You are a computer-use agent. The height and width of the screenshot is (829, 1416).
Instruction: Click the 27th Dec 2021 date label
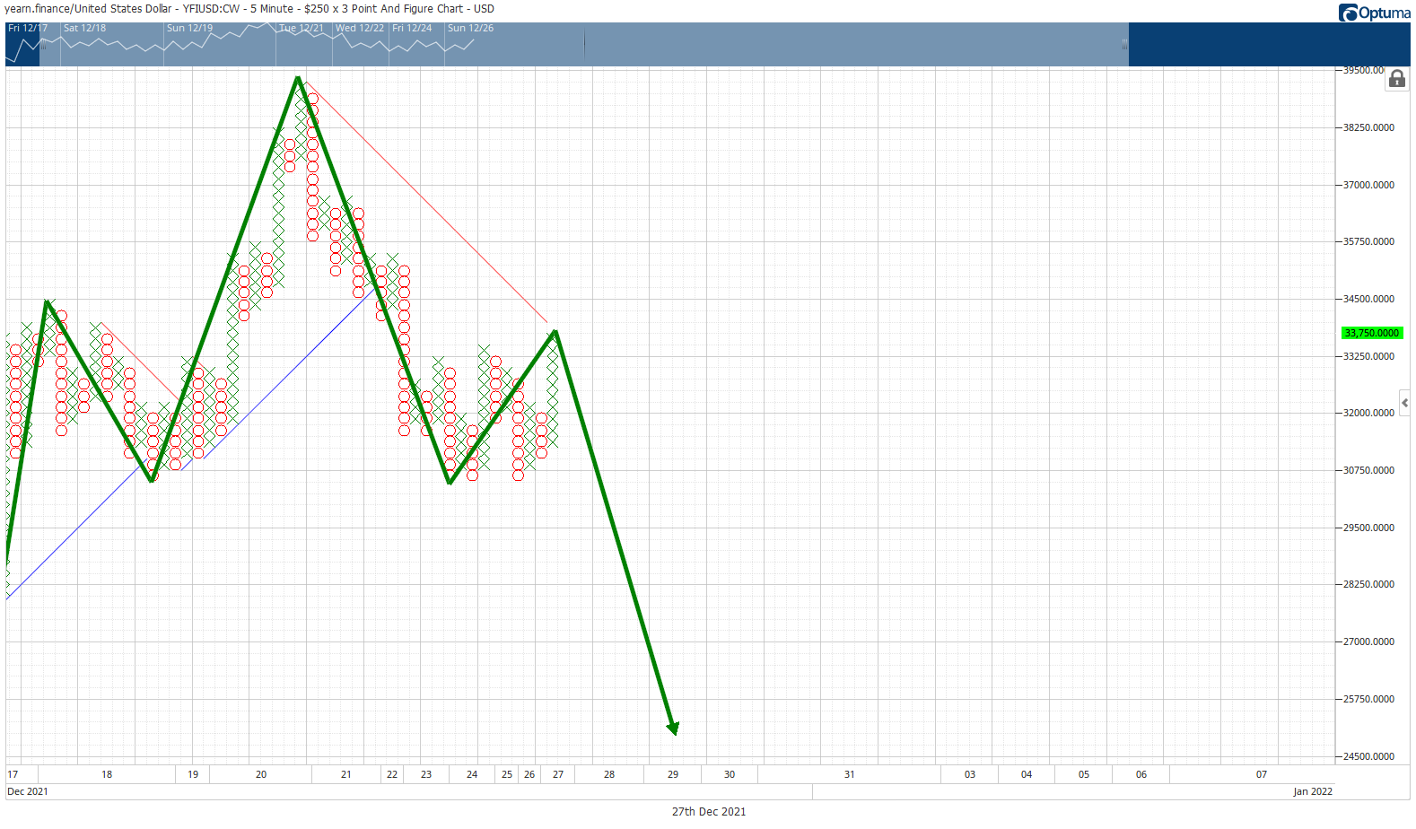pyautogui.click(x=709, y=812)
